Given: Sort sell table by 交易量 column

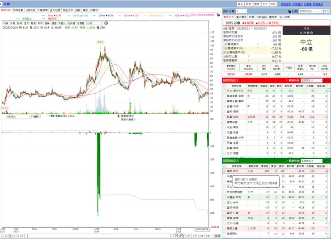Looking at the screenshot, I should (310, 166).
